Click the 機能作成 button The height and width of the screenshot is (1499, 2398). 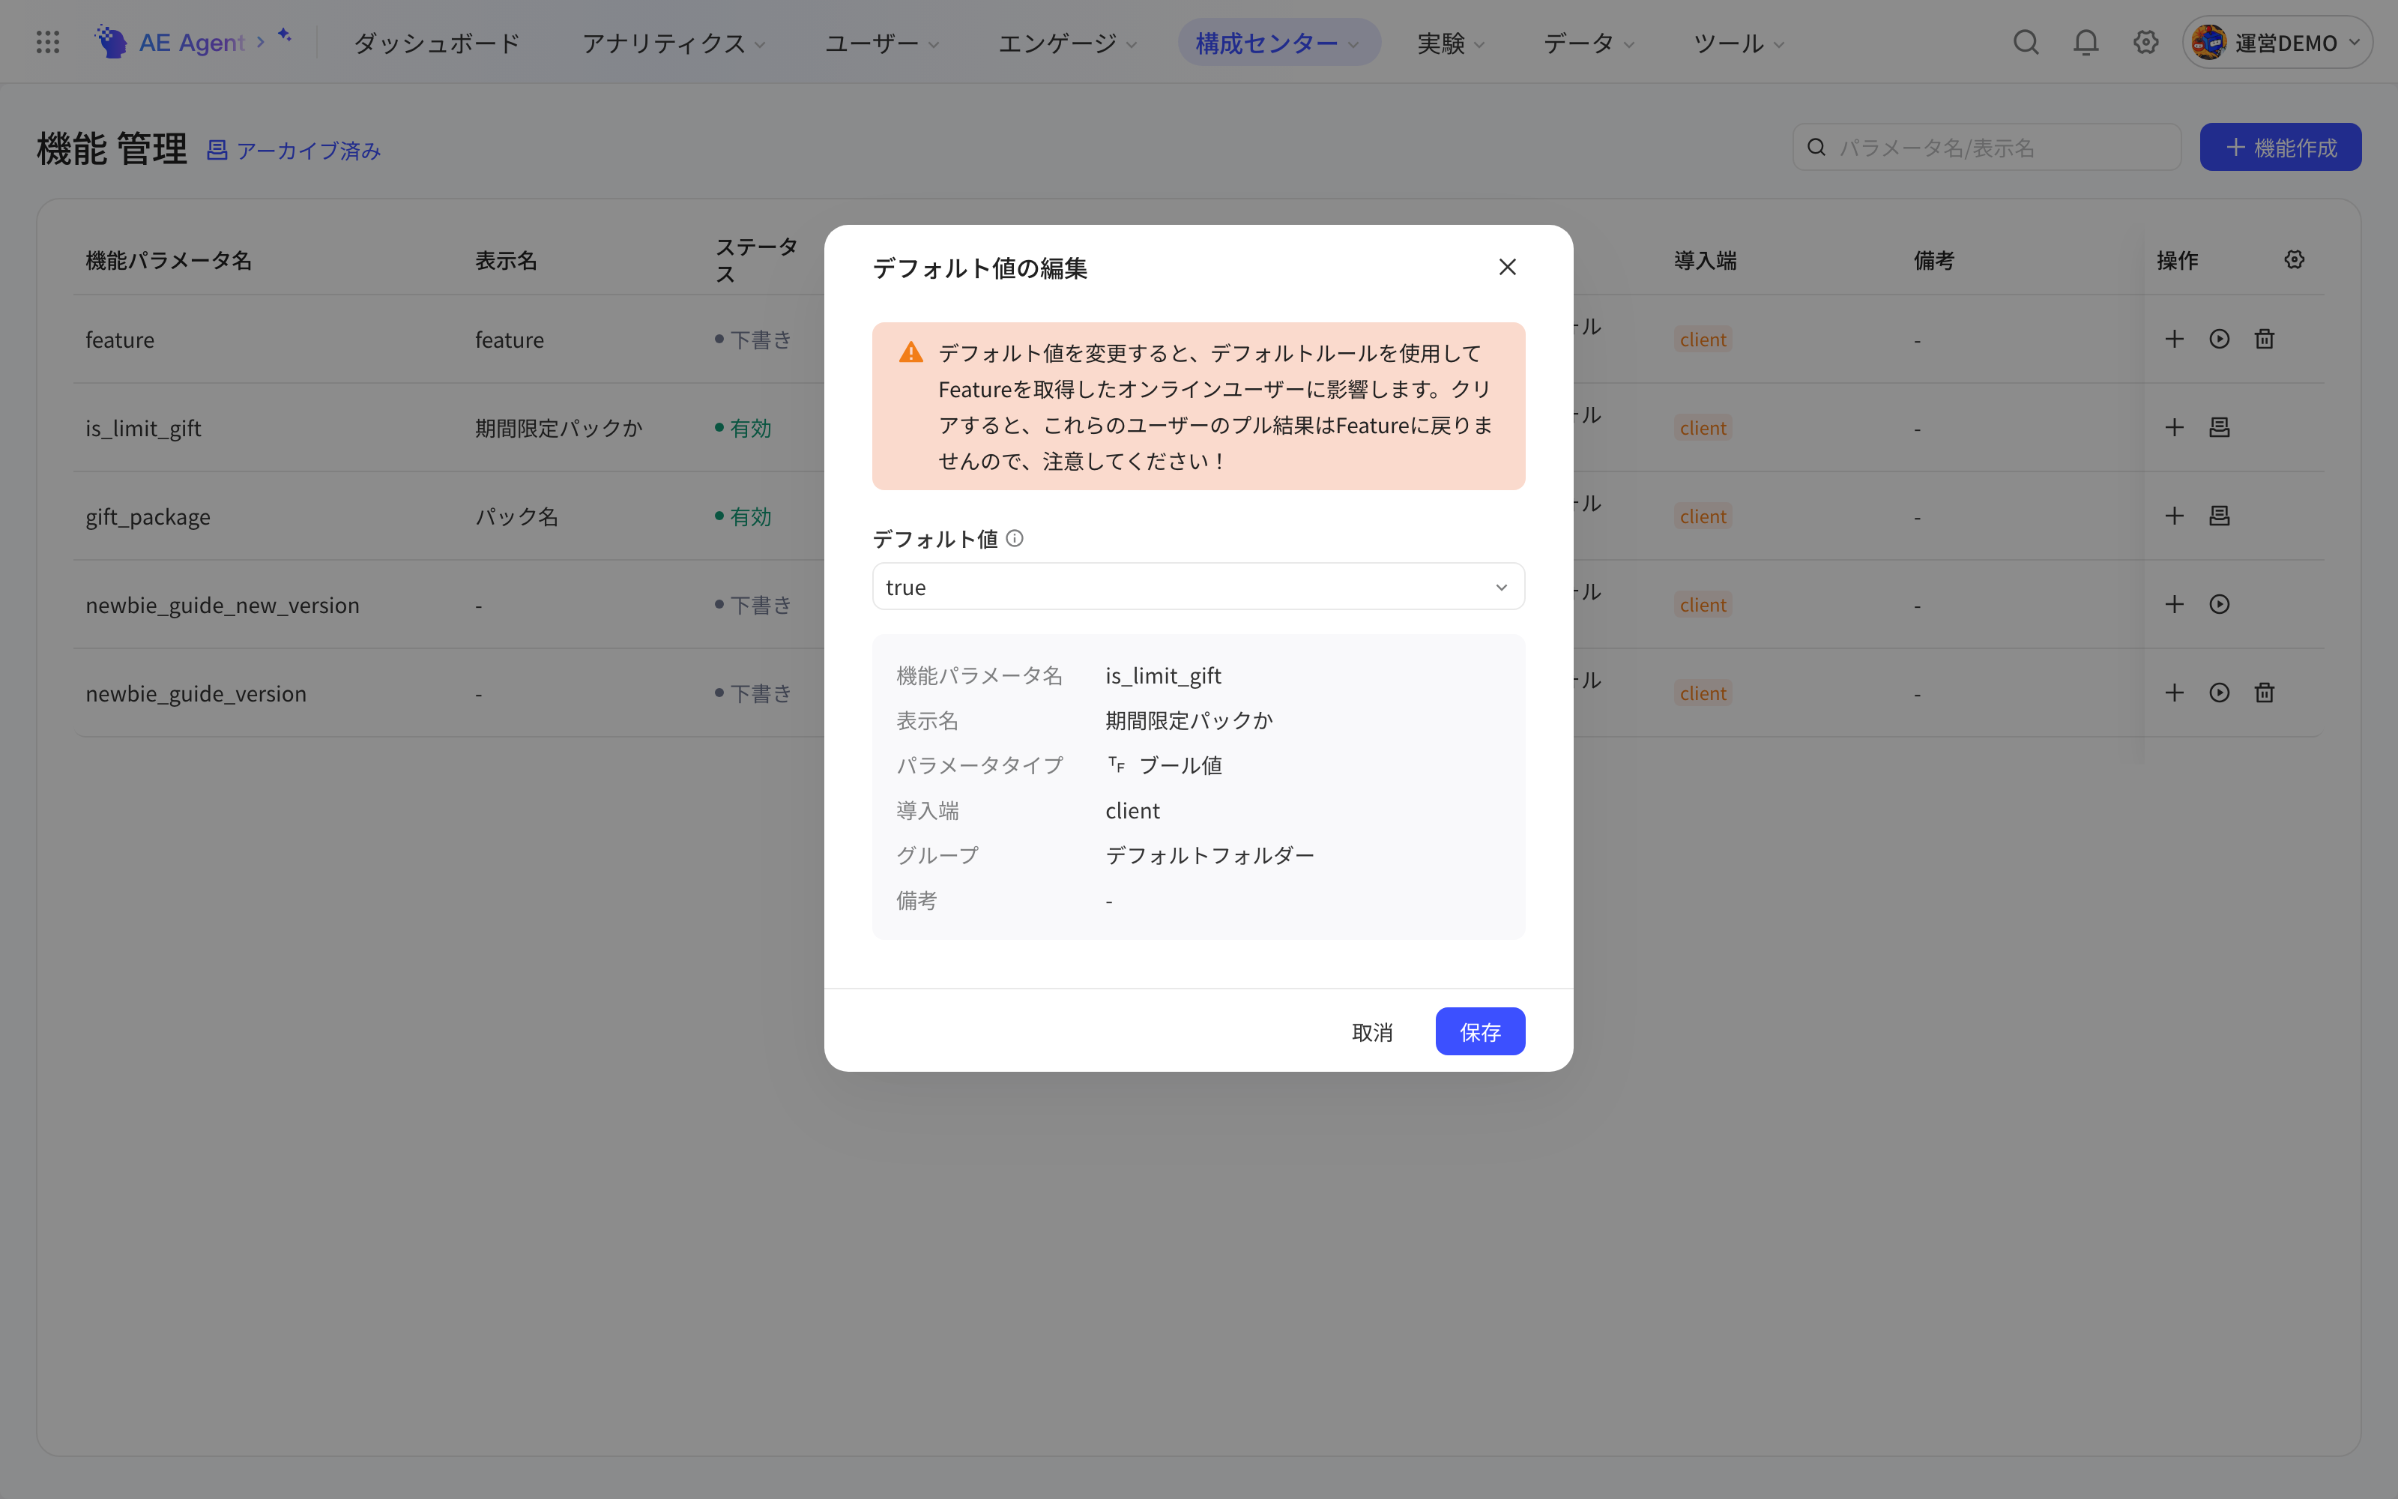click(x=2280, y=147)
